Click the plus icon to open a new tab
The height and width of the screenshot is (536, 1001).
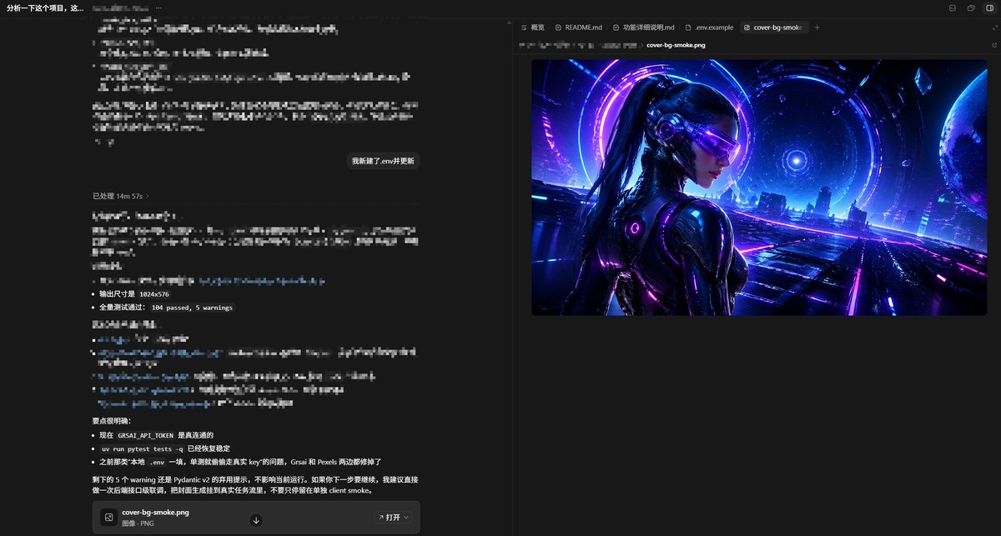(x=816, y=28)
